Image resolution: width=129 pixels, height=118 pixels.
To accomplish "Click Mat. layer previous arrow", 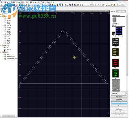I will (x=125, y=94).
